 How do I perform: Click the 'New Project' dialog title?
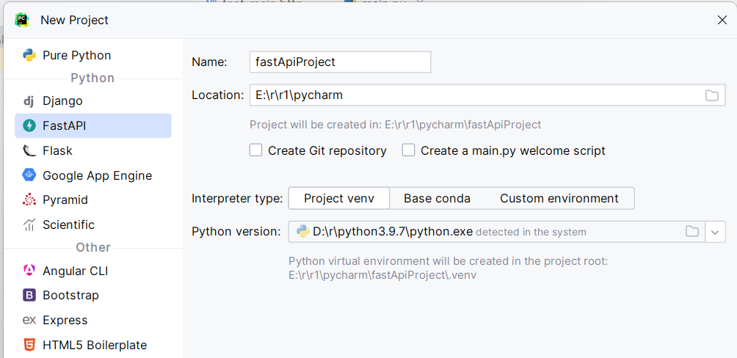[x=75, y=21]
